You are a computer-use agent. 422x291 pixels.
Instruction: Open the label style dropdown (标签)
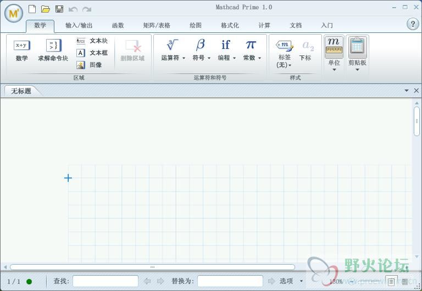pos(284,54)
